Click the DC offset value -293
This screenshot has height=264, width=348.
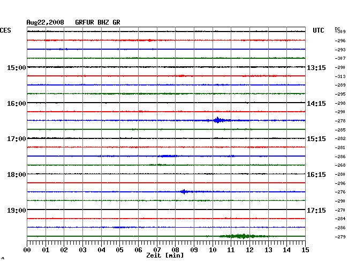(340, 50)
